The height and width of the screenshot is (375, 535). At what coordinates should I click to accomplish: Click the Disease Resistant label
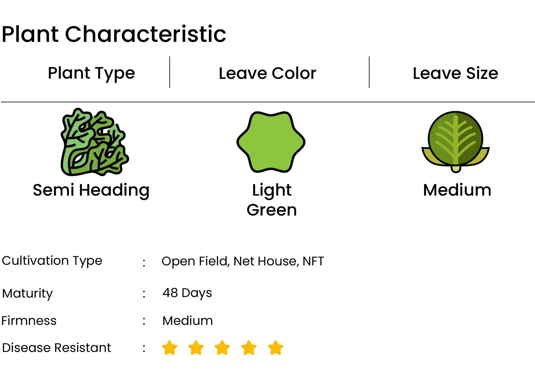(x=56, y=348)
